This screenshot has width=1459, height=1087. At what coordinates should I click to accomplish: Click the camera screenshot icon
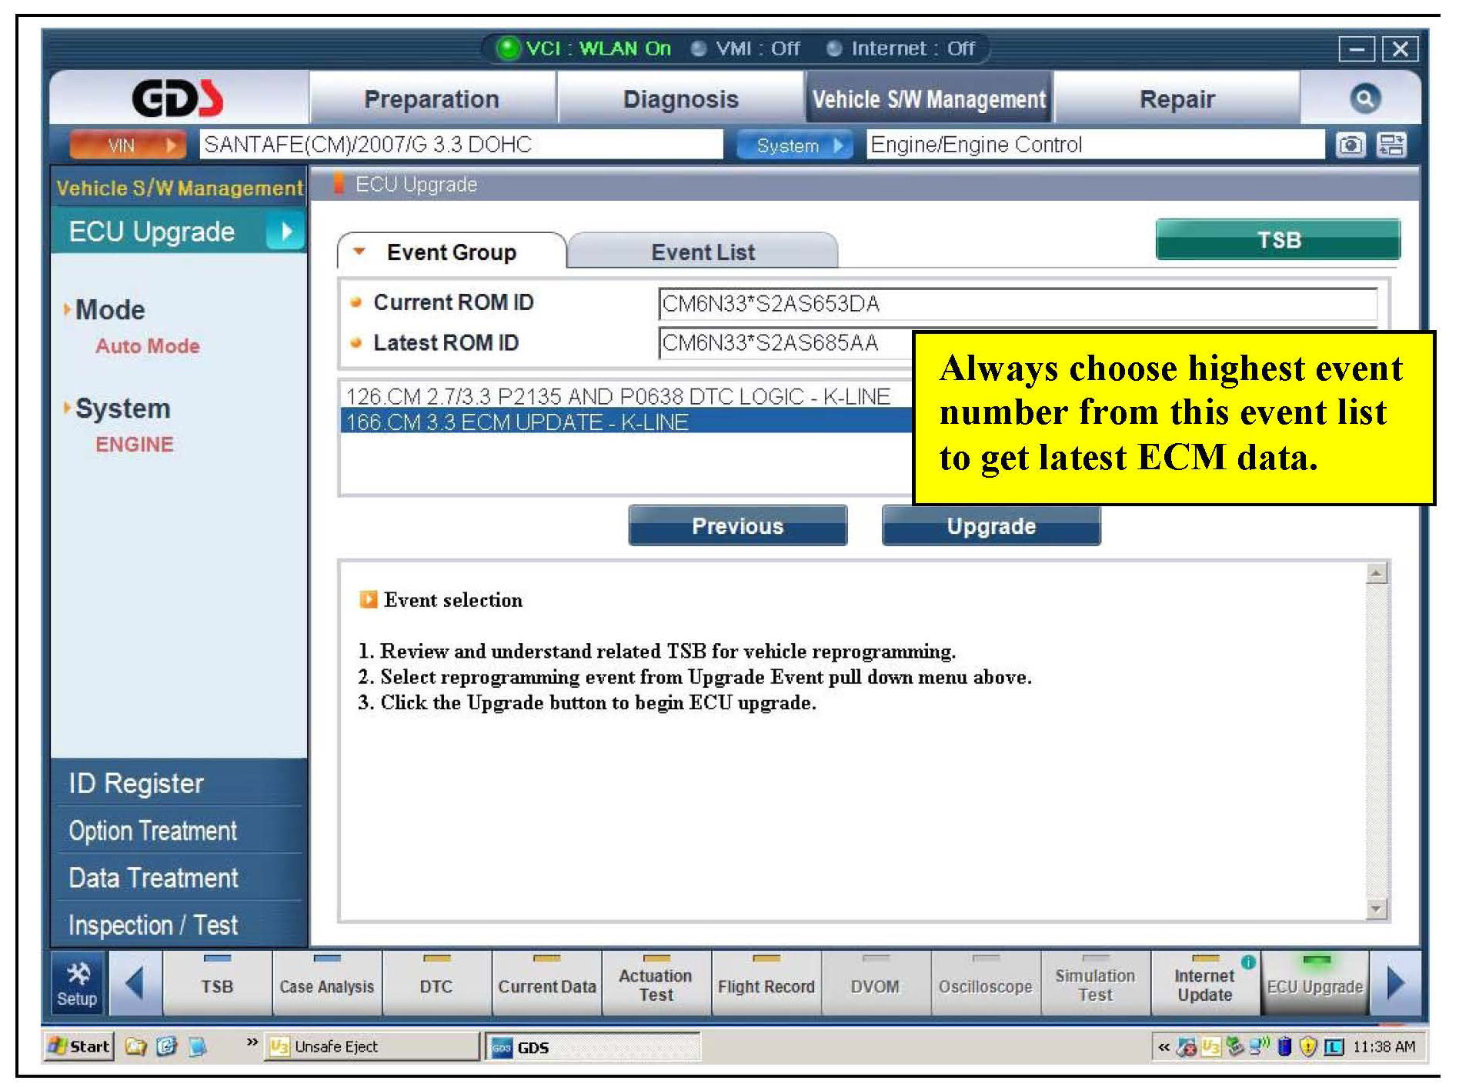tap(1350, 145)
